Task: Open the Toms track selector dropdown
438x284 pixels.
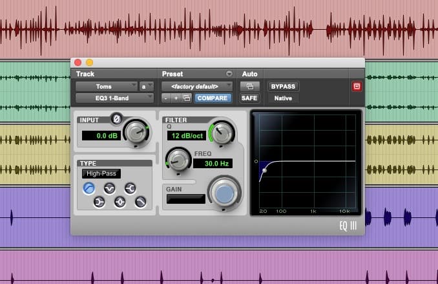Action: (107, 87)
